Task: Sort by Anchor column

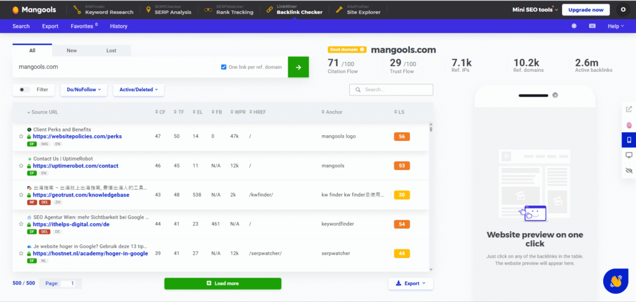Action: (x=332, y=112)
